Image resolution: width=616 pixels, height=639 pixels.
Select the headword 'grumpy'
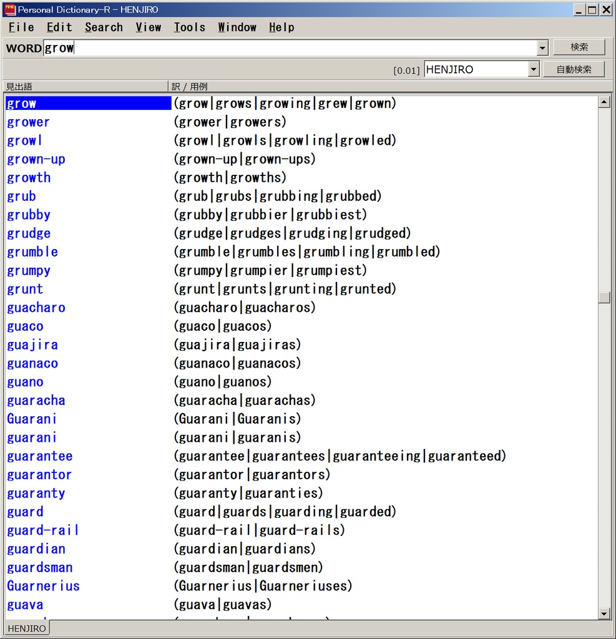click(29, 271)
